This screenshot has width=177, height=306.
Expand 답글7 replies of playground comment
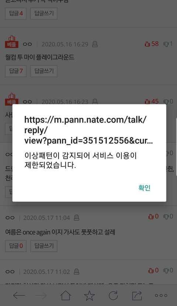pos(16,71)
